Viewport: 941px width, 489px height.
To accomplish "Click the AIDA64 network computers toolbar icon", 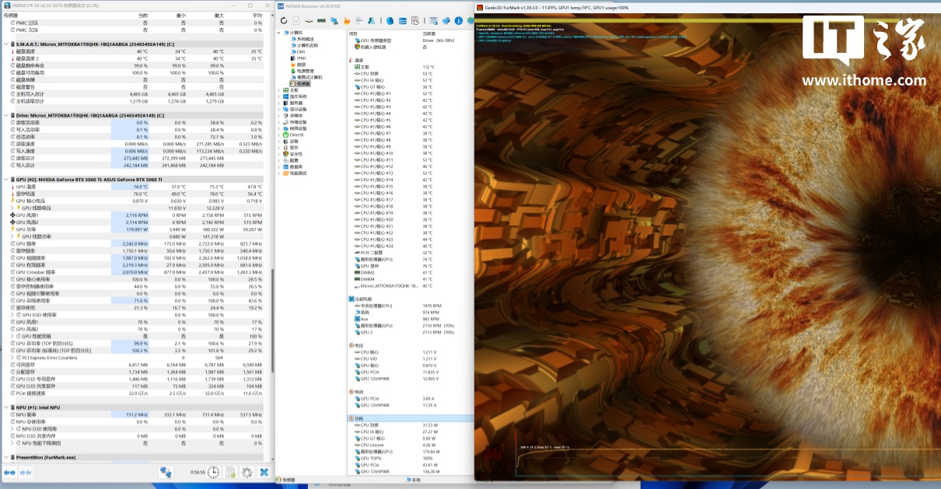I will (334, 20).
